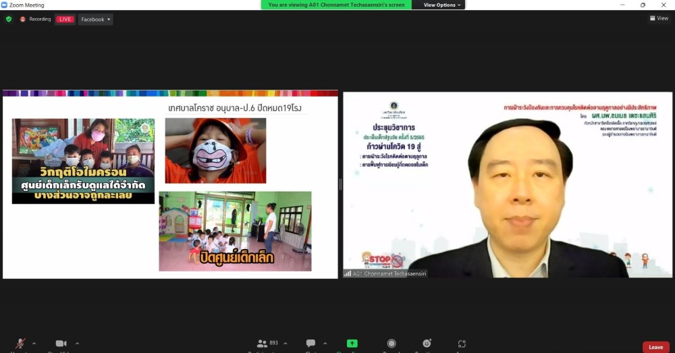The height and width of the screenshot is (353, 675).
Task: Open Facebook live stream dropdown
Action: tap(95, 20)
